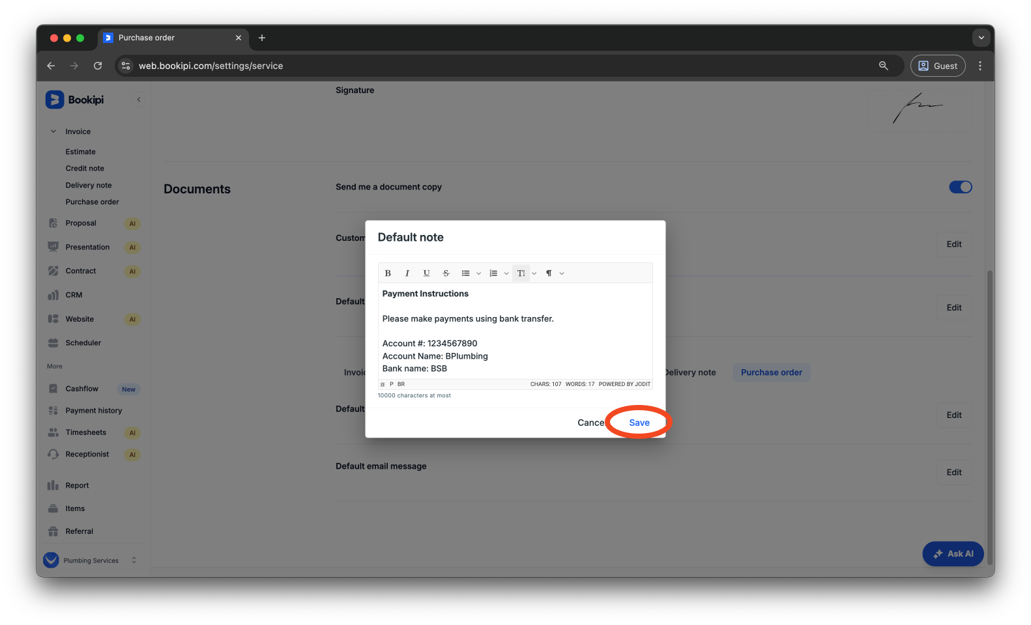The height and width of the screenshot is (625, 1031).
Task: Click the P tag in the editor status bar
Action: point(392,384)
